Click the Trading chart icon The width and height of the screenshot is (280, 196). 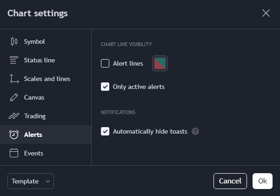click(14, 116)
